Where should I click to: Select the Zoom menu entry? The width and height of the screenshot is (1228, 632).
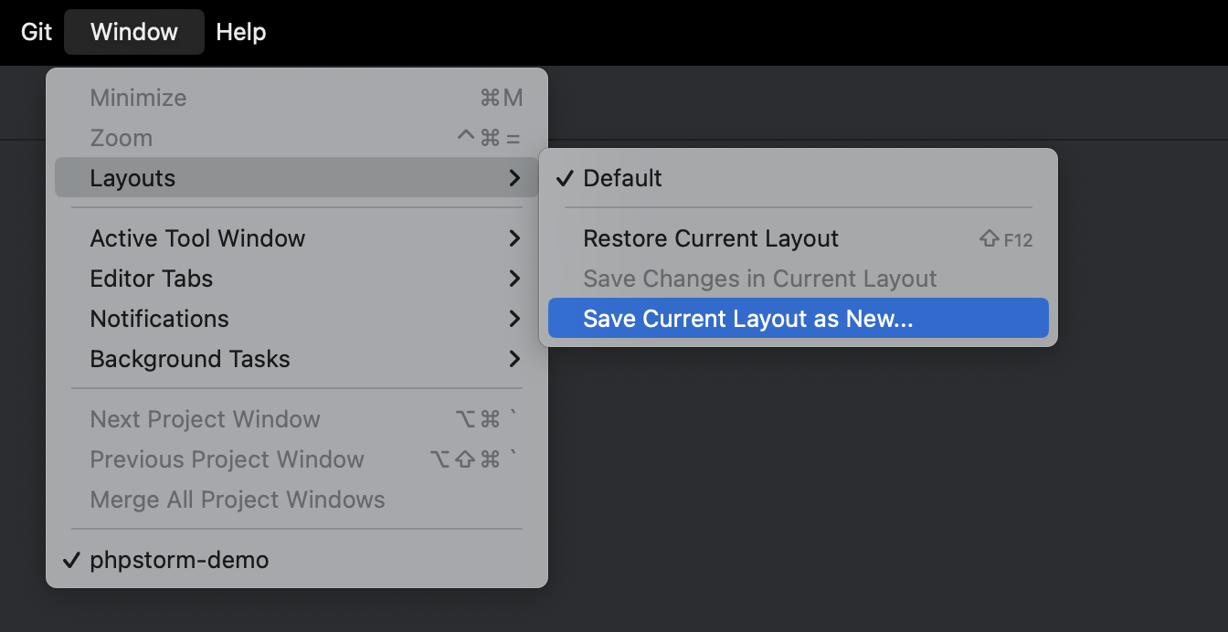click(x=123, y=138)
